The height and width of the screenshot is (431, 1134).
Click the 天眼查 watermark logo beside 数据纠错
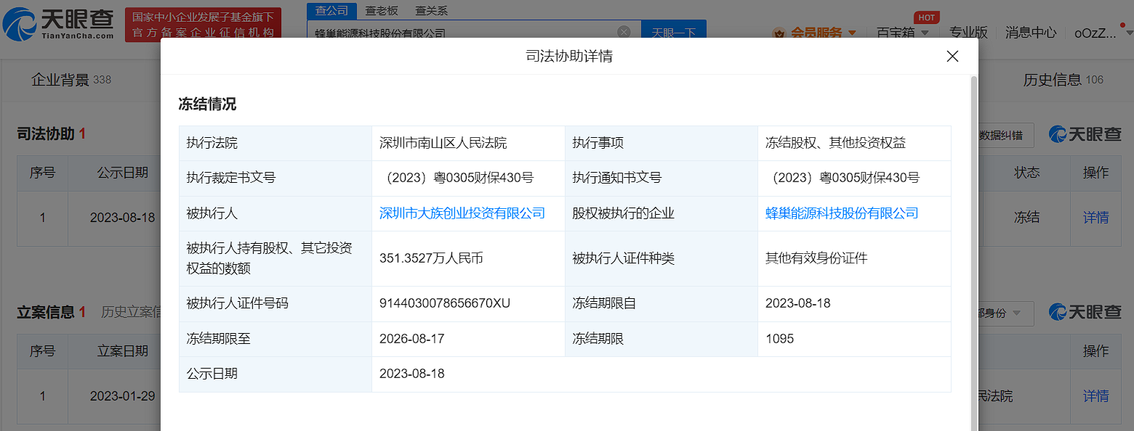(1085, 134)
